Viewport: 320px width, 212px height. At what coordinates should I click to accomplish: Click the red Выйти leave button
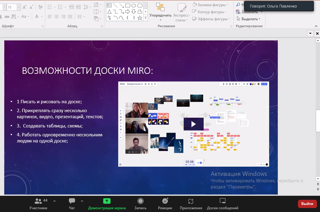point(307,204)
